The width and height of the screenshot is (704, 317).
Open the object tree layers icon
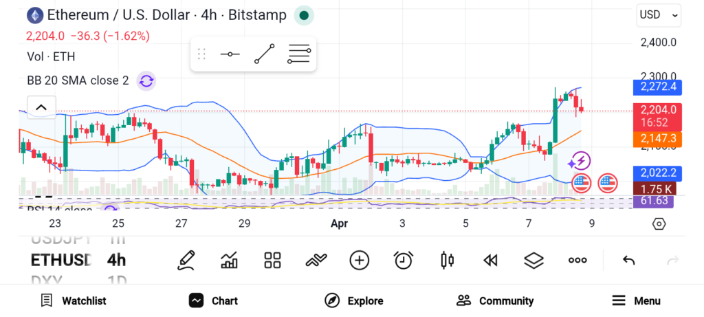pos(533,260)
